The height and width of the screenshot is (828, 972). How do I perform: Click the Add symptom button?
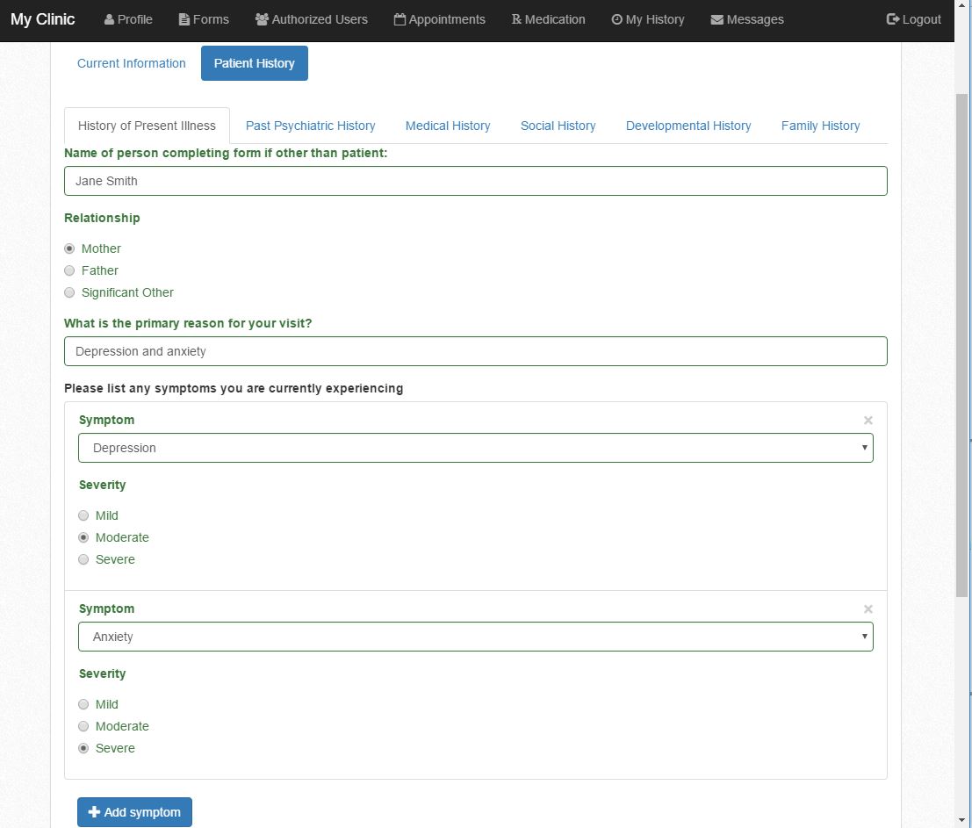tap(134, 812)
